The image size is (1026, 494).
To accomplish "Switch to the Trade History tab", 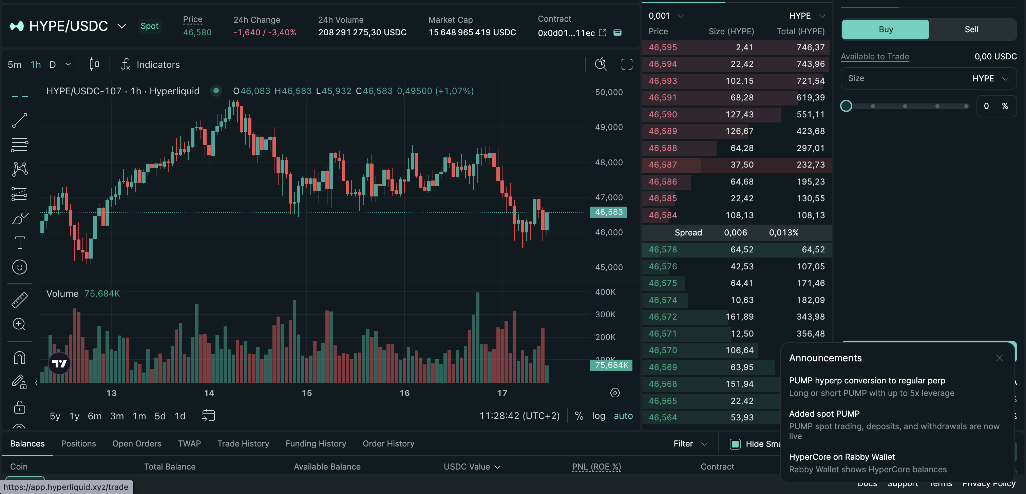I will [243, 443].
